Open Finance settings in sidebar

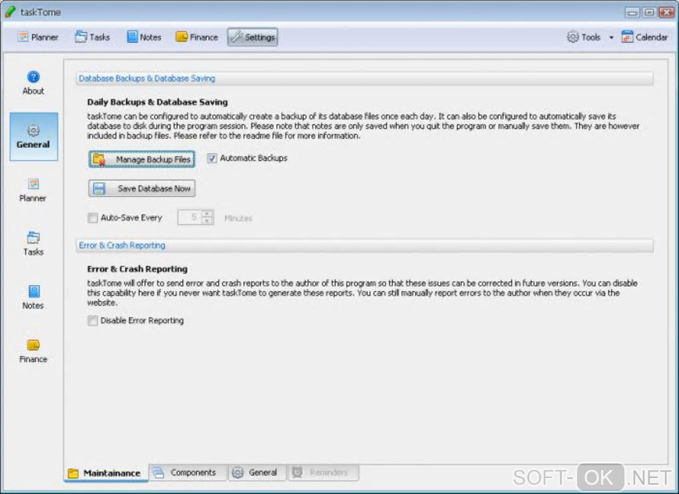(33, 351)
